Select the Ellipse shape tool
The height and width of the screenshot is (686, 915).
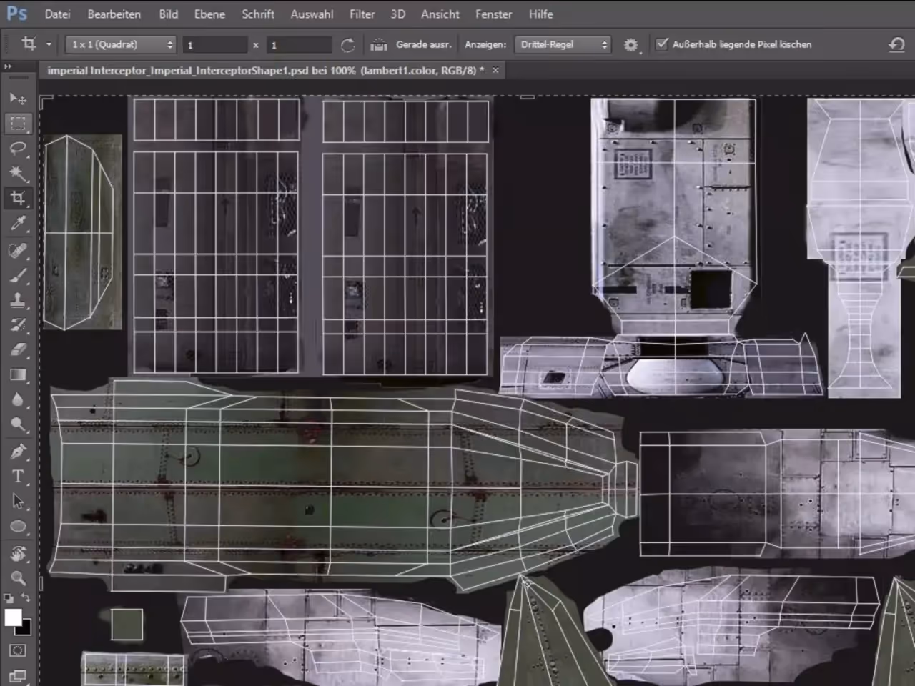point(18,527)
